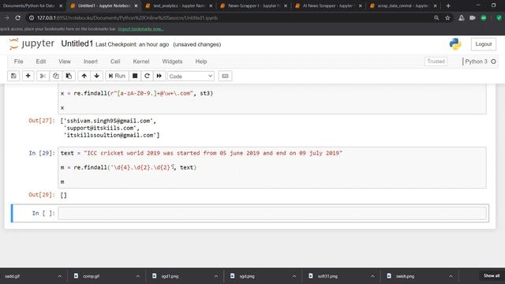Switch to the text_analytics notebook tab

click(x=178, y=6)
